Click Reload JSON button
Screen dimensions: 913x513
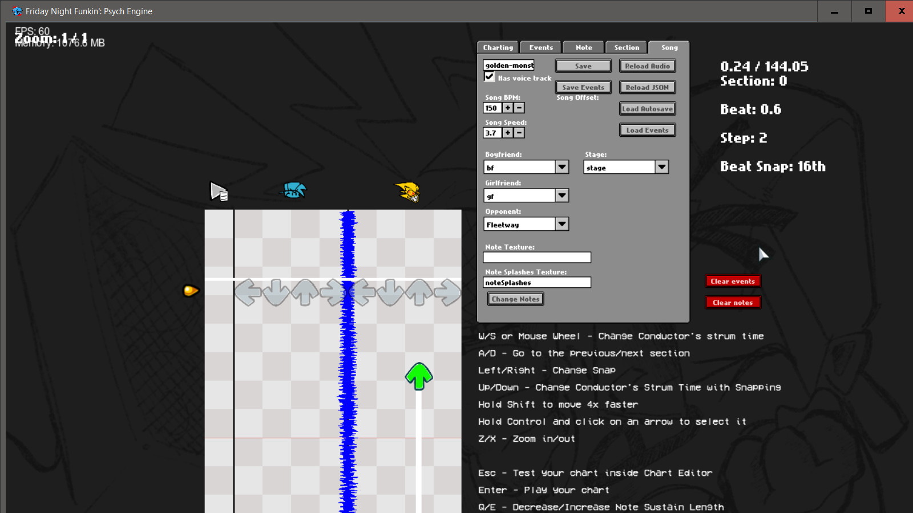648,87
